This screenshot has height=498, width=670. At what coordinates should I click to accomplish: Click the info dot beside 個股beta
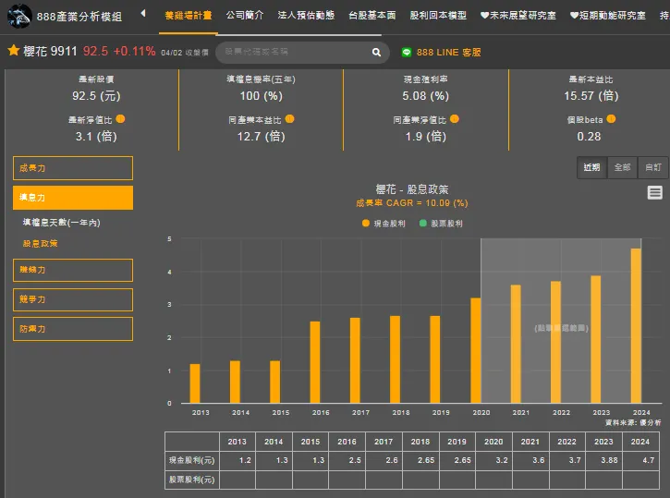(611, 119)
